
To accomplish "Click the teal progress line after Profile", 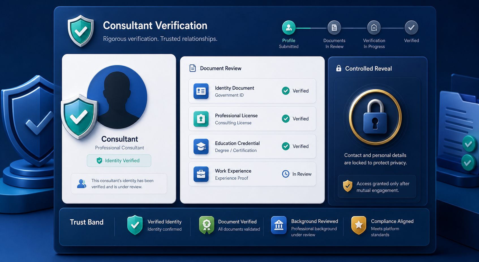I will tap(303, 28).
